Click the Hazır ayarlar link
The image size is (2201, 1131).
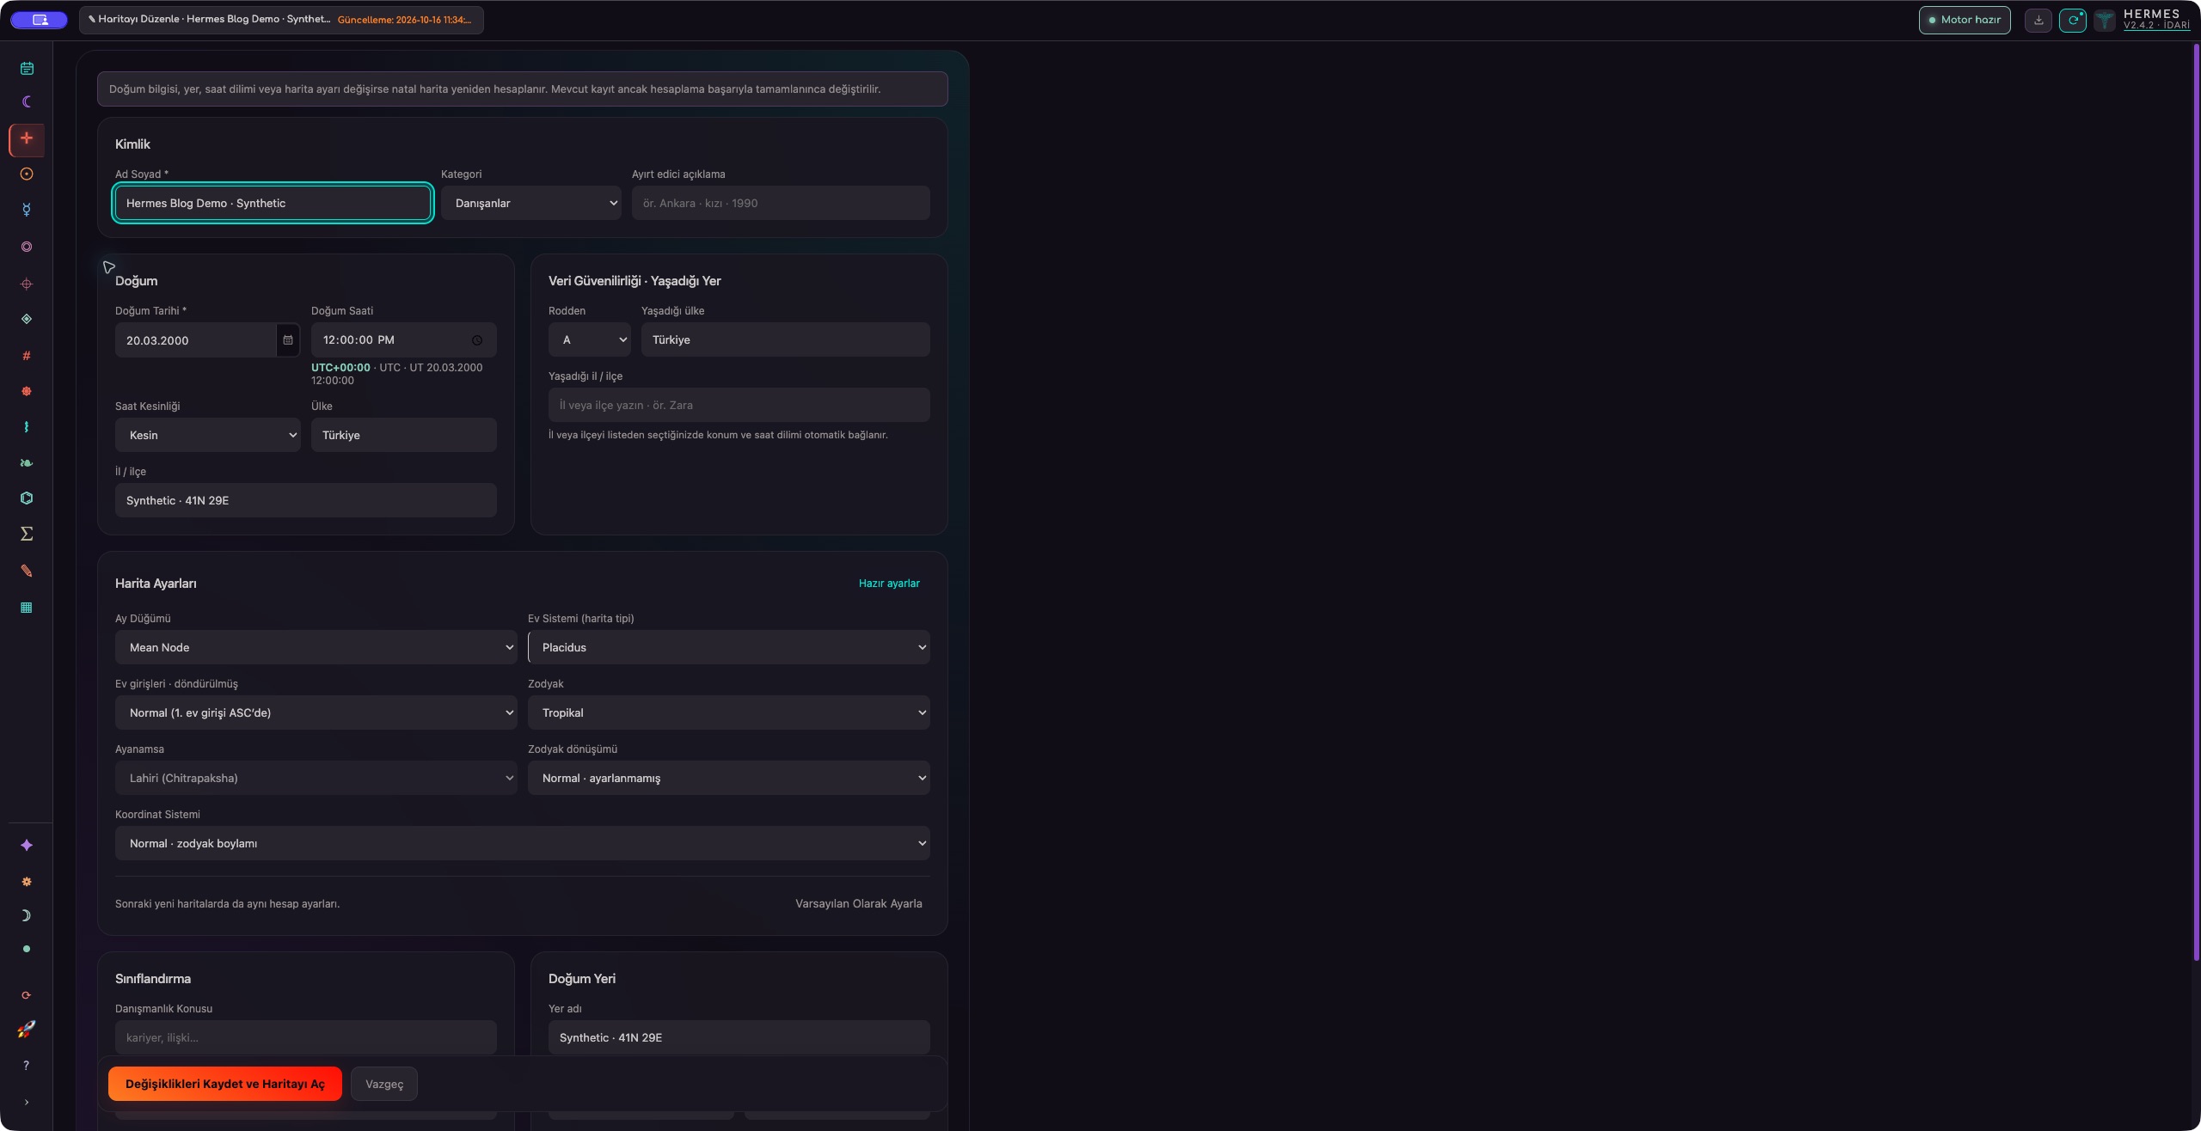(x=889, y=584)
